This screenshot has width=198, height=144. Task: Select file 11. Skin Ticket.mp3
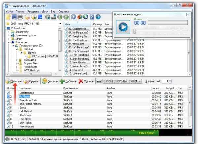click(79, 59)
